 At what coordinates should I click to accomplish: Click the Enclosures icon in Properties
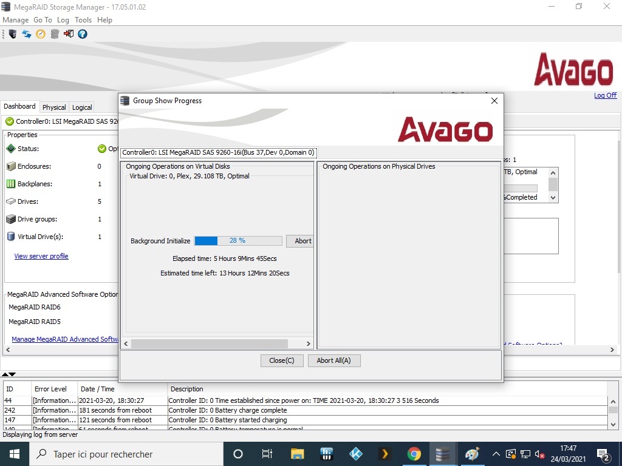click(11, 166)
